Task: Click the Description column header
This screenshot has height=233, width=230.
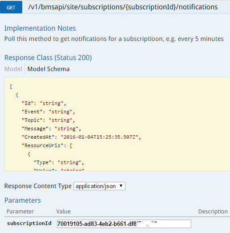Action: pyautogui.click(x=213, y=212)
